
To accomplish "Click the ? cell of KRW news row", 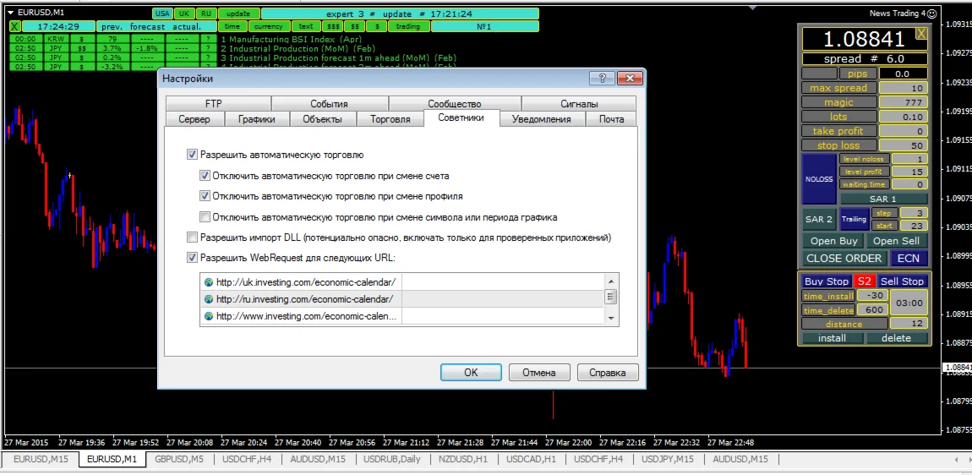I will tap(208, 39).
